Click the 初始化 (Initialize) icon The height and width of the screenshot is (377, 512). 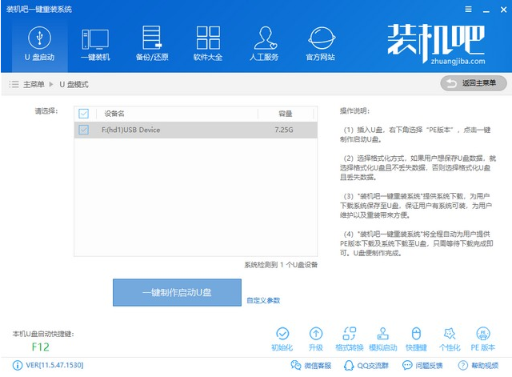click(x=282, y=334)
